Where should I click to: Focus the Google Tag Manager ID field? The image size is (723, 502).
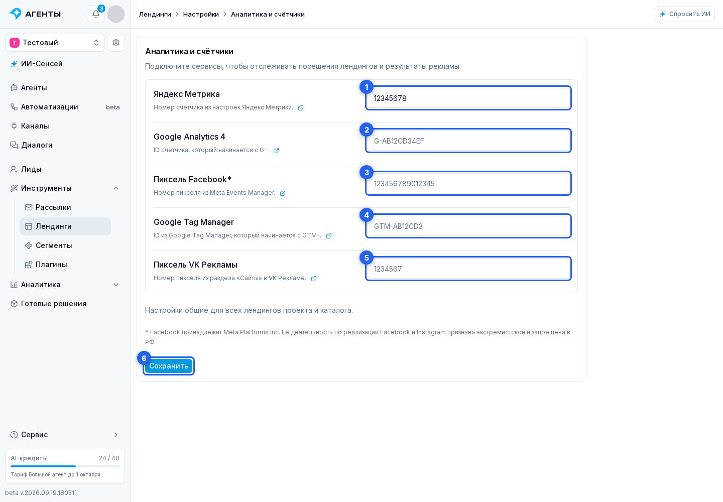[x=468, y=226]
